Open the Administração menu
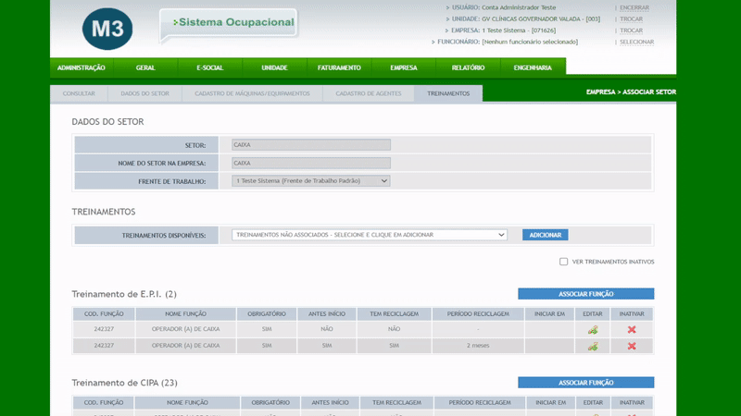Image resolution: width=741 pixels, height=416 pixels. coord(82,67)
